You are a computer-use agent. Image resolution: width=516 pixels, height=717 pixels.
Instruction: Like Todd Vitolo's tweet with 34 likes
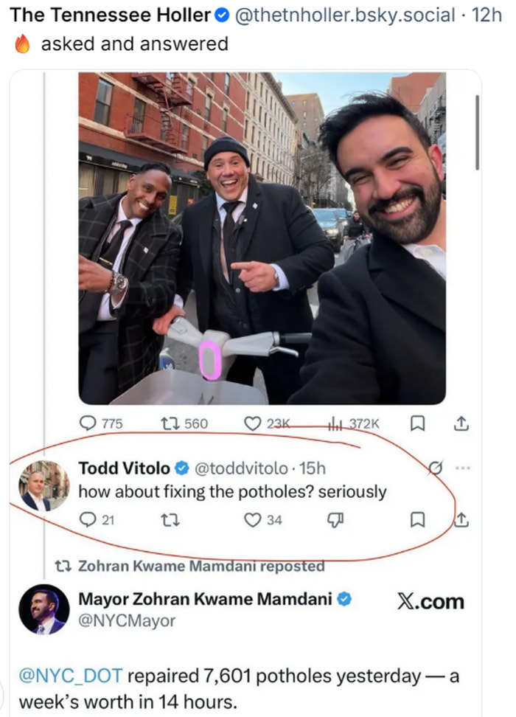click(x=253, y=520)
